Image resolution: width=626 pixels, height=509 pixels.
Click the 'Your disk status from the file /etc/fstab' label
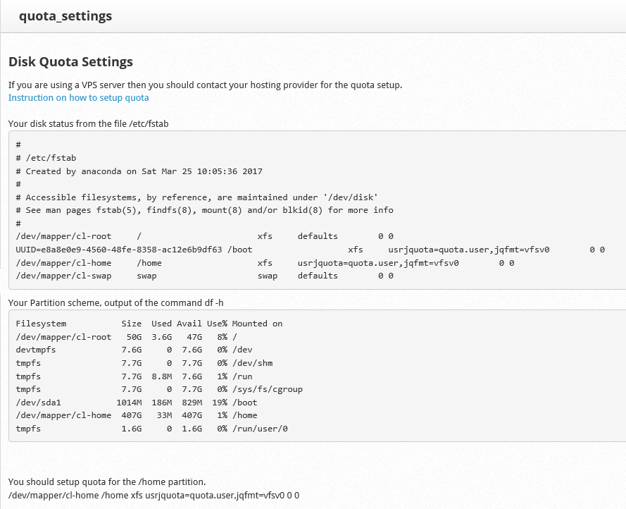(x=88, y=123)
